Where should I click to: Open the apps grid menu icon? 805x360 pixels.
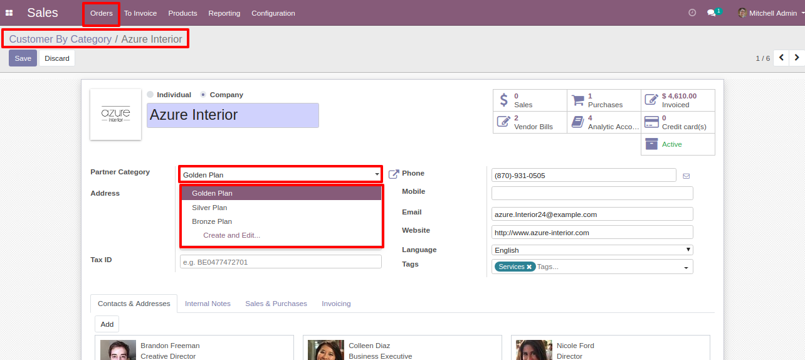(x=9, y=13)
